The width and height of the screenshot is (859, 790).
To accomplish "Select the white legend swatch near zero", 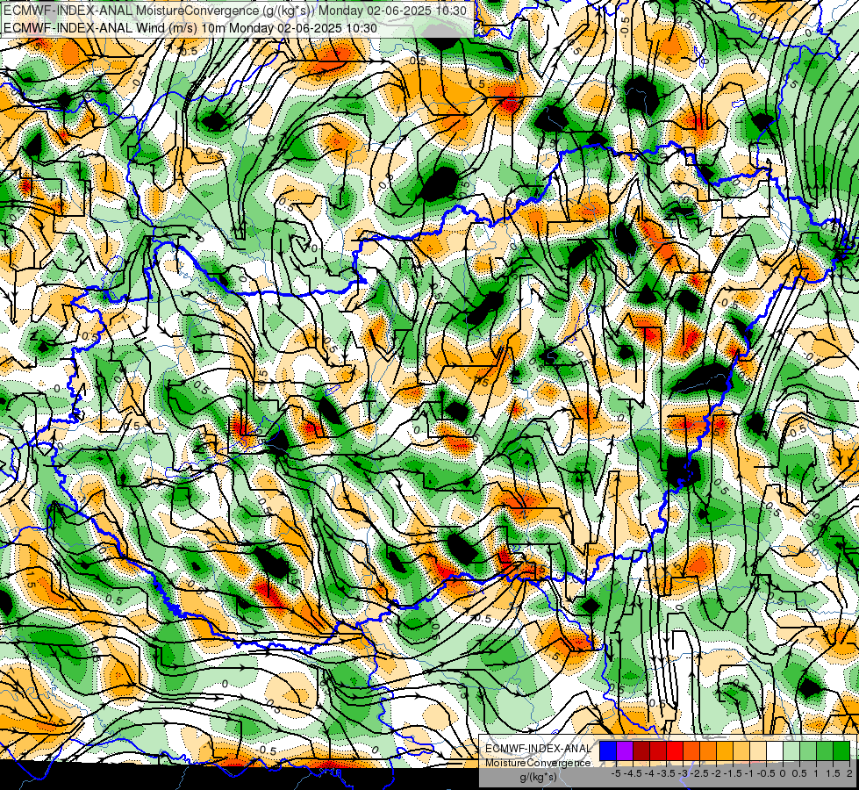I will click(x=775, y=751).
